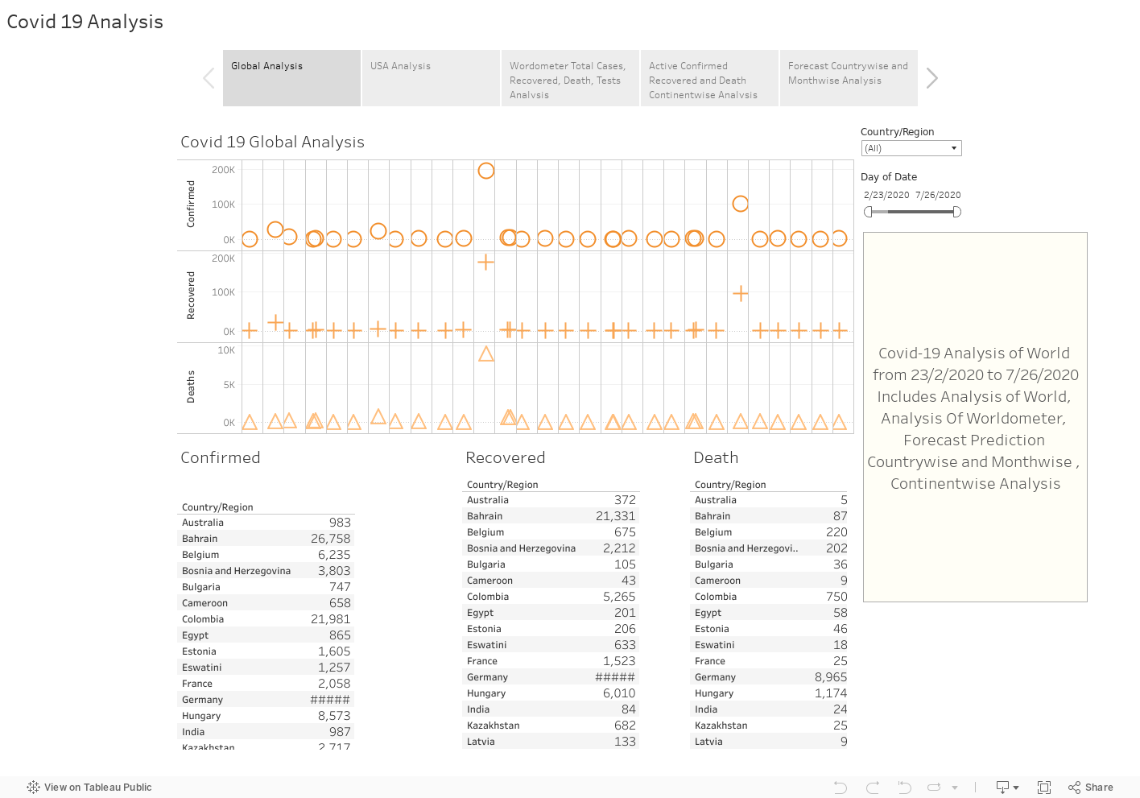Click the rightmost Recovered plus mark
The image size is (1140, 798).
pos(840,330)
